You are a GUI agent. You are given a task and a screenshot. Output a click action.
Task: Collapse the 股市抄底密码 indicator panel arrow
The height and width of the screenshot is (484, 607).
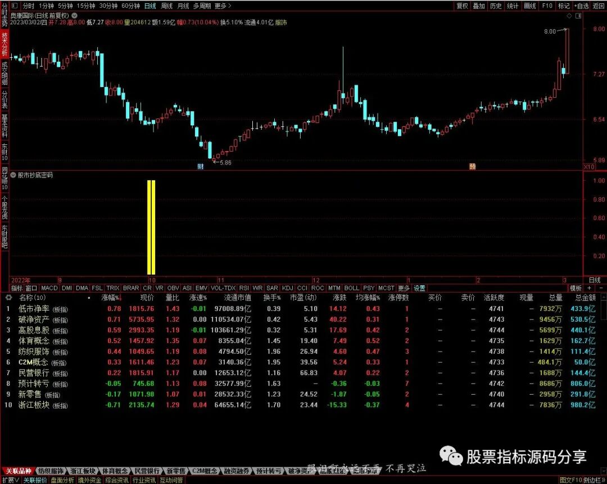pos(13,175)
